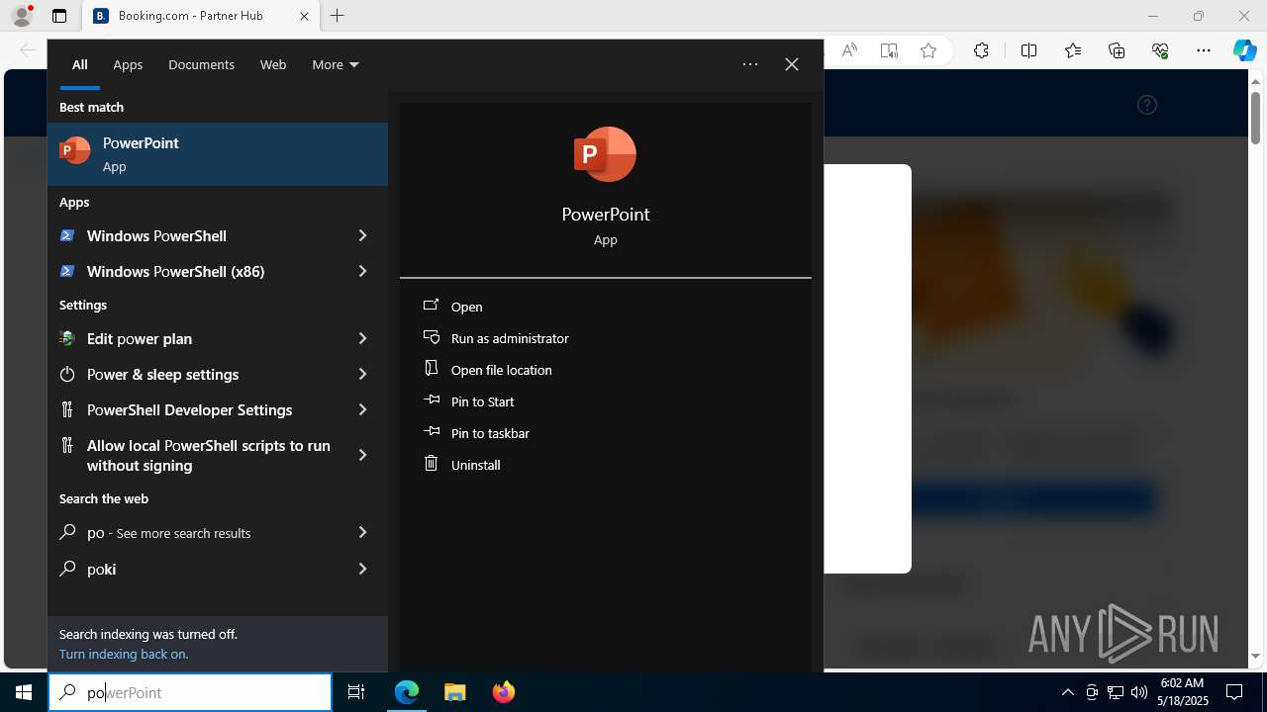Click help question mark on Booking page

point(1147,105)
